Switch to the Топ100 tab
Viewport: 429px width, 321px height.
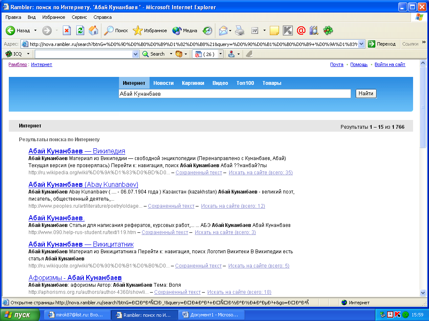[x=245, y=83]
